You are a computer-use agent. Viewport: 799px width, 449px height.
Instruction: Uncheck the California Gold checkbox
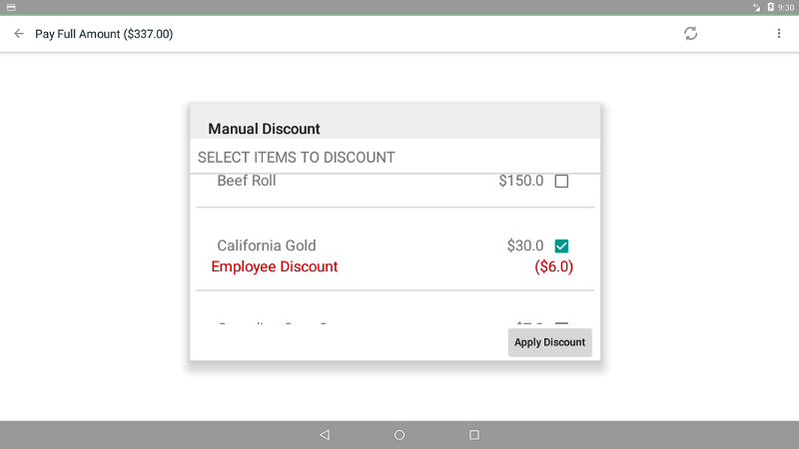click(561, 245)
